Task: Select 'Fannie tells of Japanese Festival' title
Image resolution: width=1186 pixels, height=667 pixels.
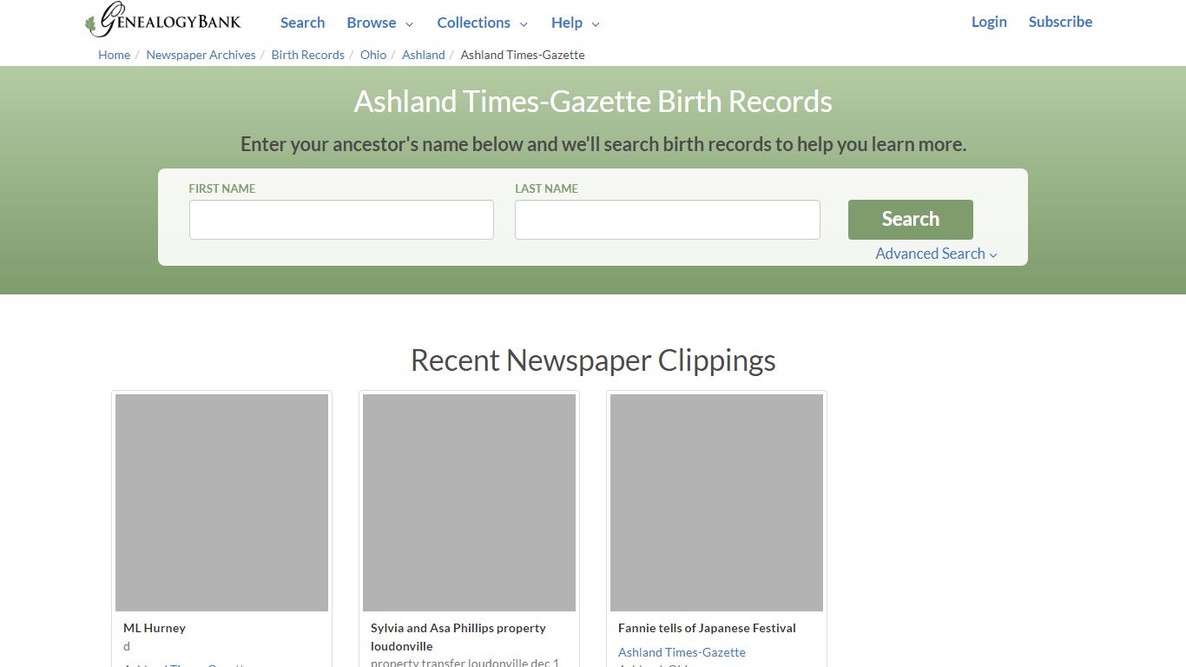Action: point(707,628)
